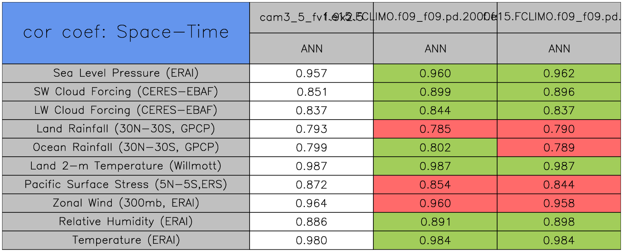Select the Sea Level Pressure (ERAI) row label

[126, 73]
